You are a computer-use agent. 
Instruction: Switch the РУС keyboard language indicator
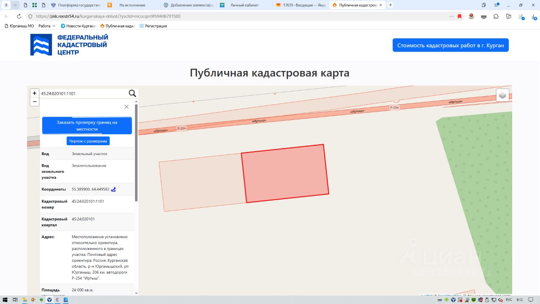pos(509,300)
